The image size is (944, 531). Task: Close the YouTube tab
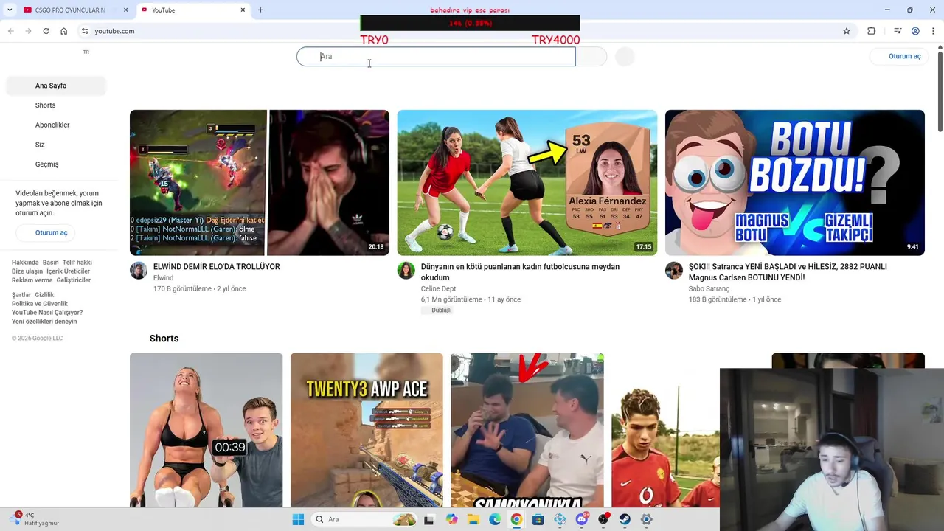243,10
